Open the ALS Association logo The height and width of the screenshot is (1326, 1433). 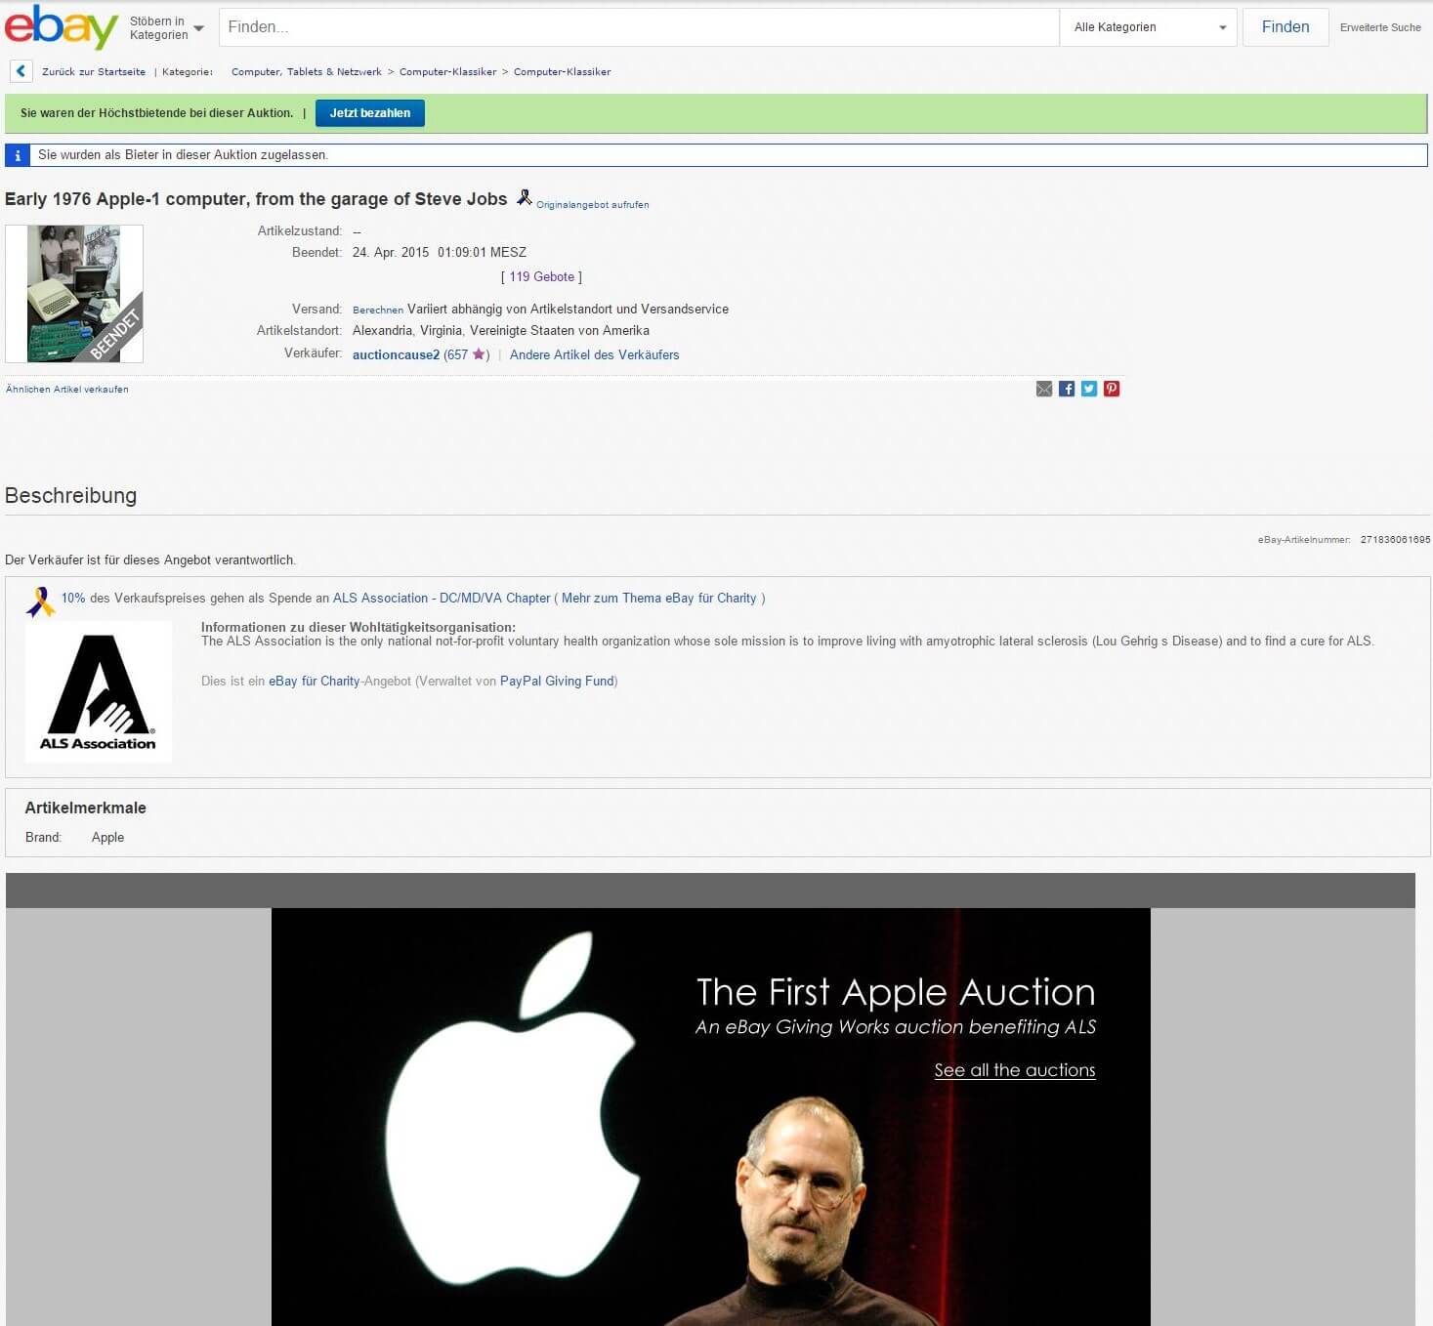click(x=98, y=691)
